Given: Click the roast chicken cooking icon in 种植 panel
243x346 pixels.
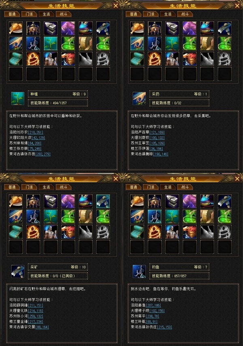Looking at the screenshot, I should (x=16, y=28).
